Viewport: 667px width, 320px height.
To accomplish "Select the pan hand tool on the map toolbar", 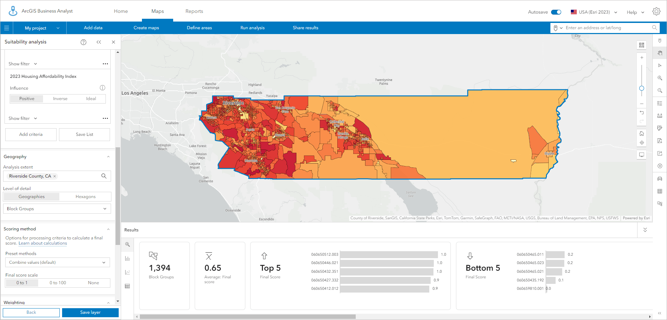I will (x=660, y=53).
